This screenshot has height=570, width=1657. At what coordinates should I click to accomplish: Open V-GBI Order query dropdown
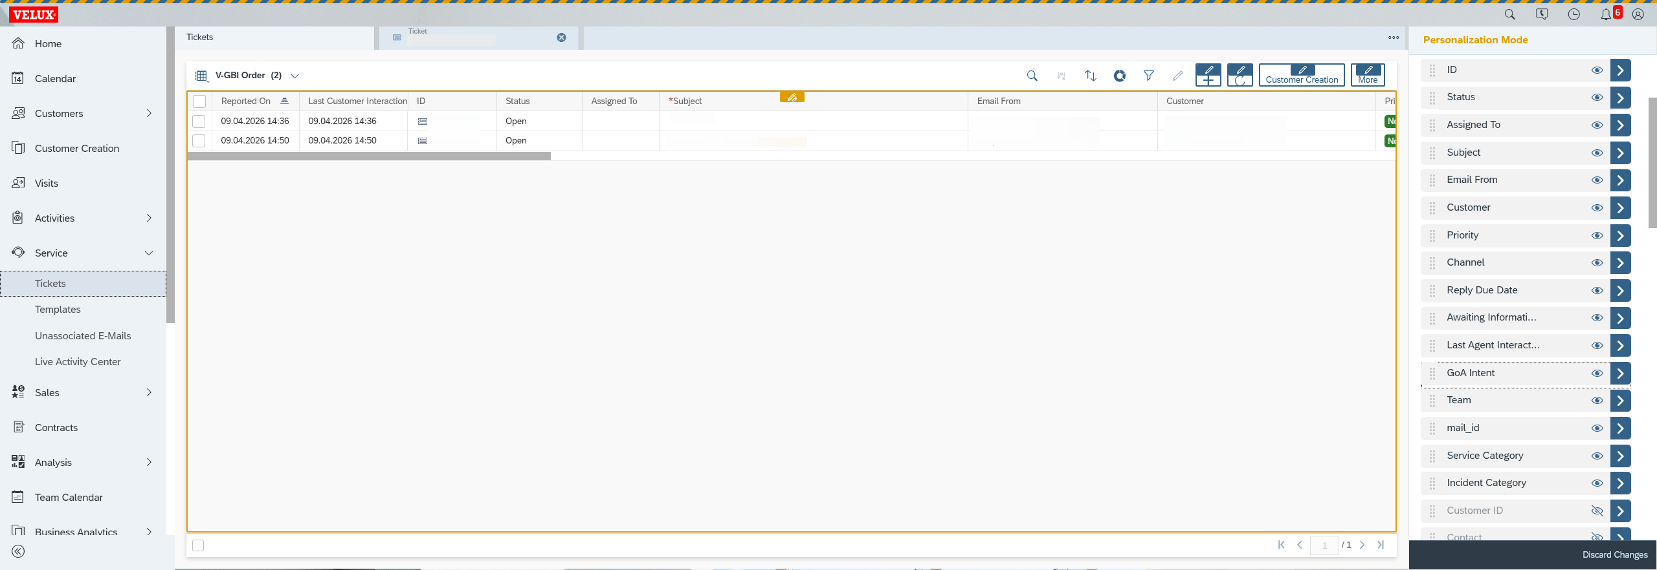295,76
